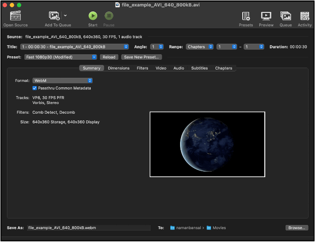The image size is (315, 242).
Task: Click the Pause encode icon
Action: 109,16
